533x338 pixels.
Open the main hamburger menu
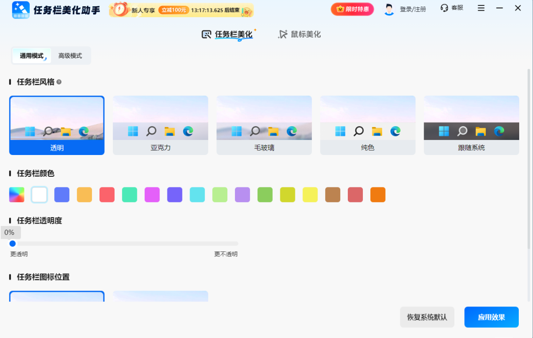[x=481, y=8]
